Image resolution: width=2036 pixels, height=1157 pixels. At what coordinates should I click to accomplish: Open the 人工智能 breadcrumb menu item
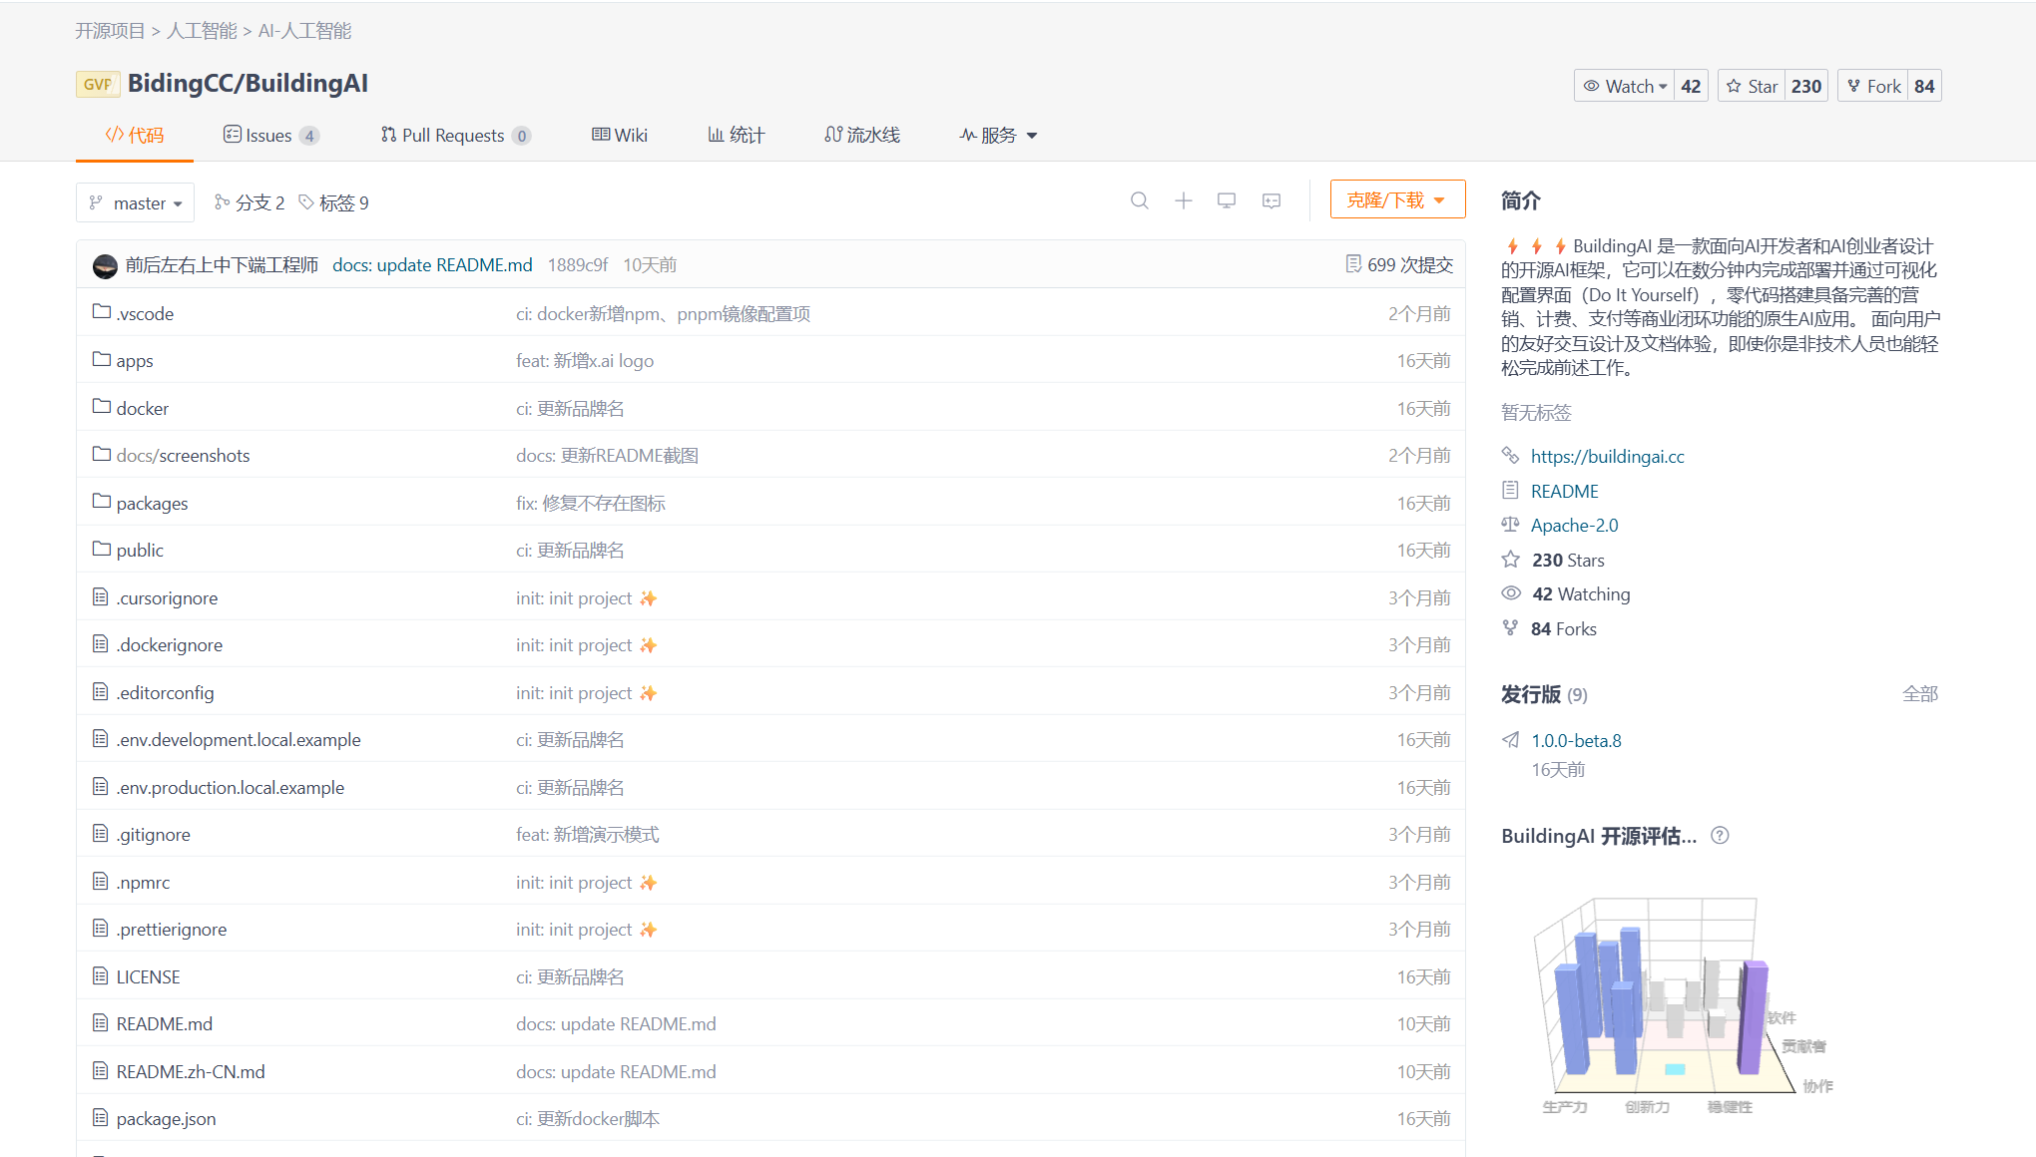point(201,31)
